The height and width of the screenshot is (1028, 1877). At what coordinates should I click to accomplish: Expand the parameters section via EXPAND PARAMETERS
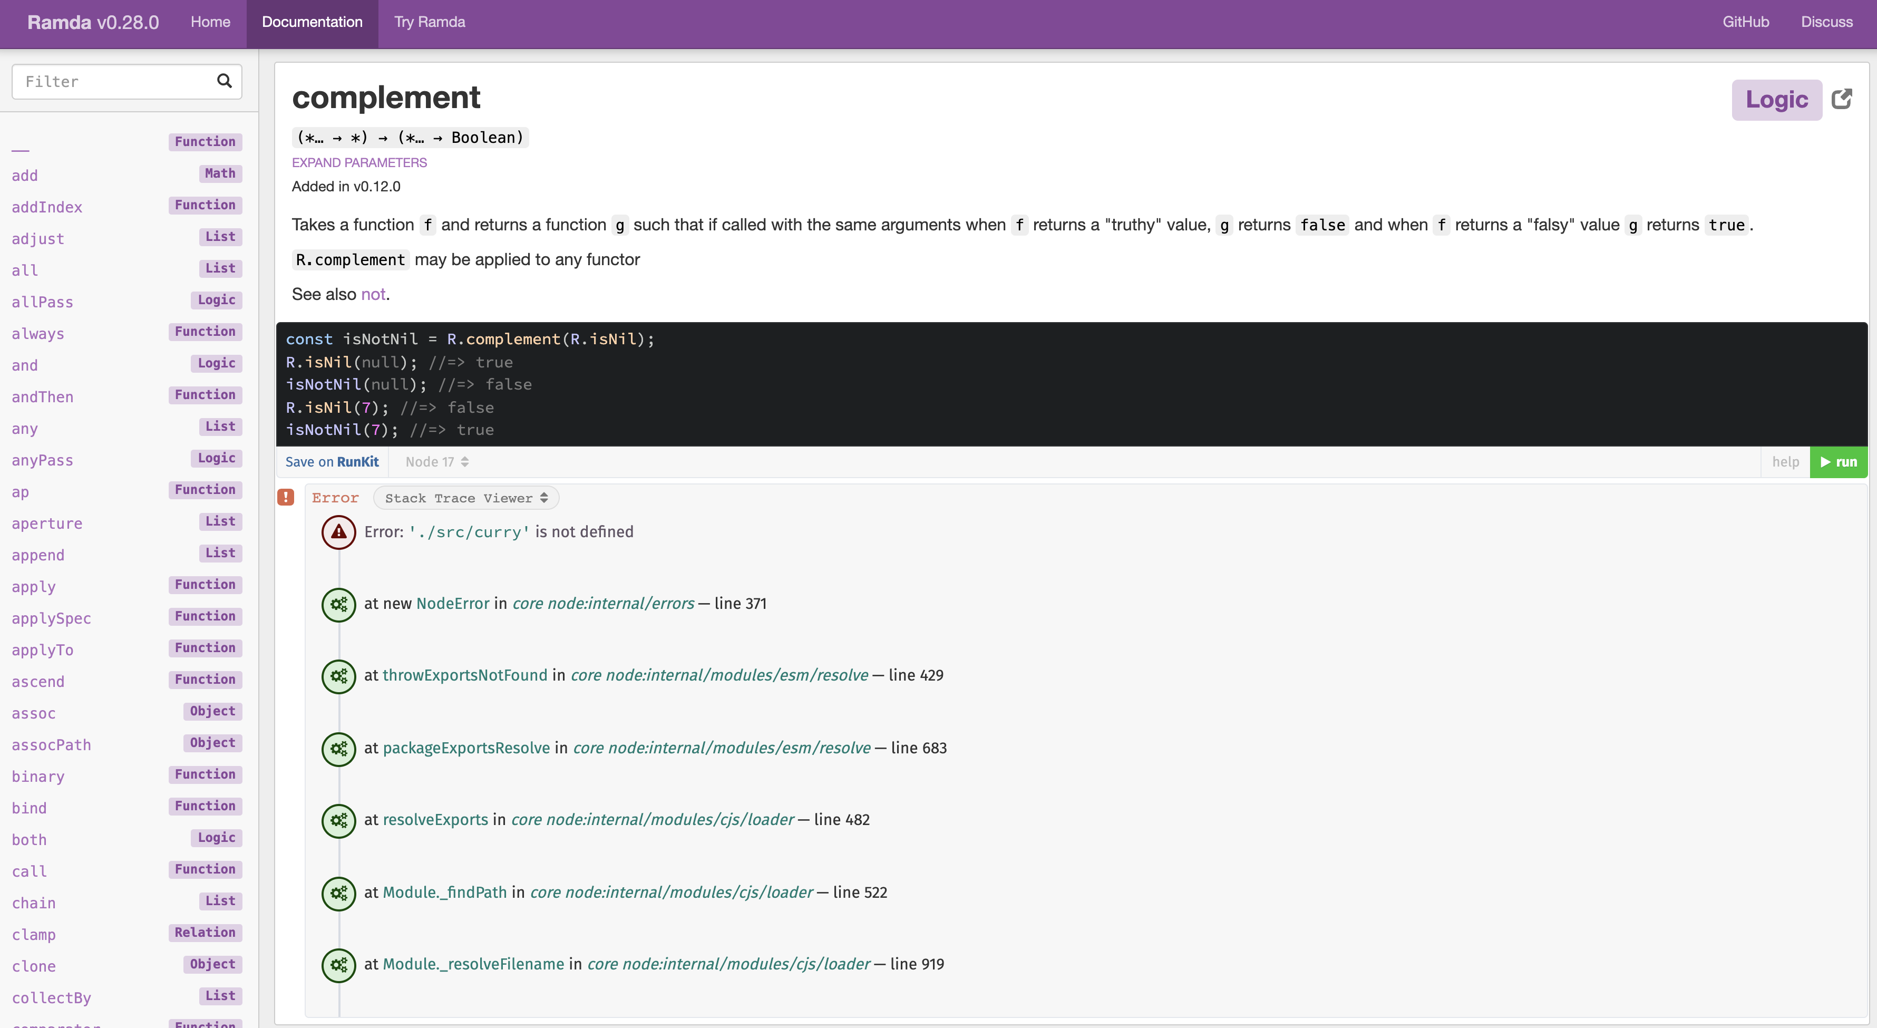359,162
